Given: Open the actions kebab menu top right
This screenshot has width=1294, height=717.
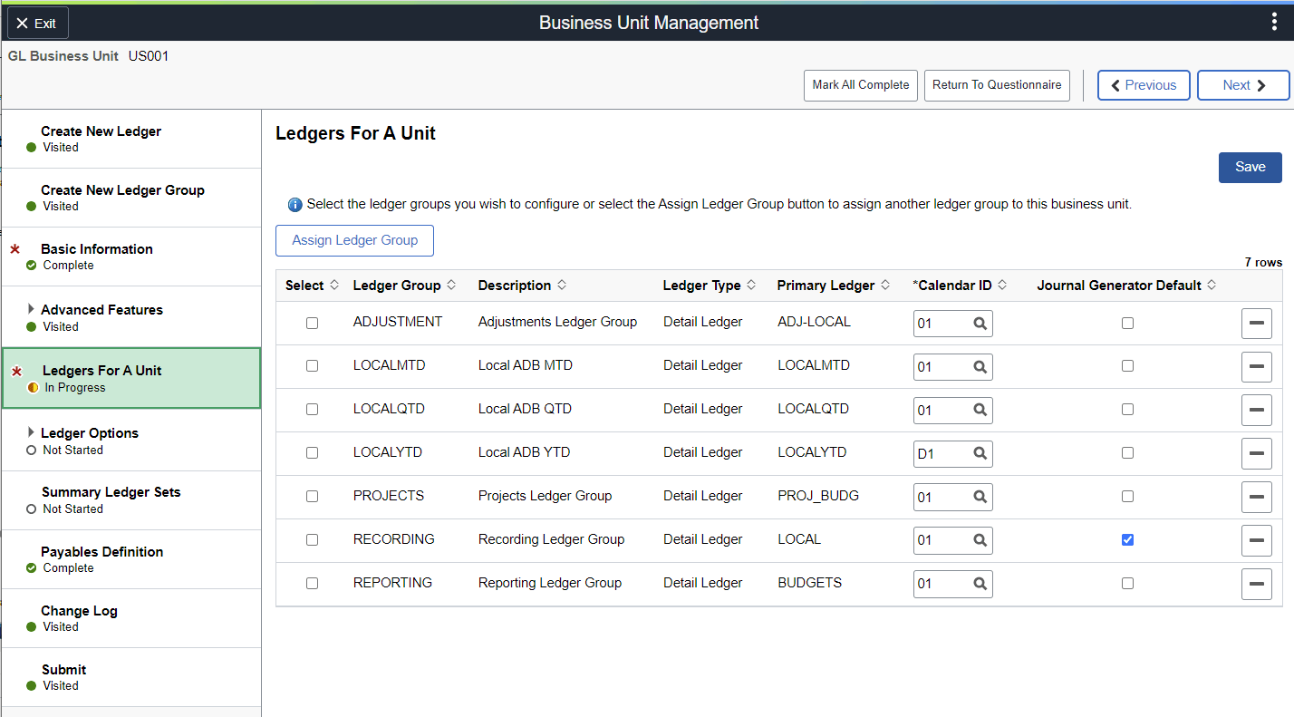Looking at the screenshot, I should (x=1275, y=20).
